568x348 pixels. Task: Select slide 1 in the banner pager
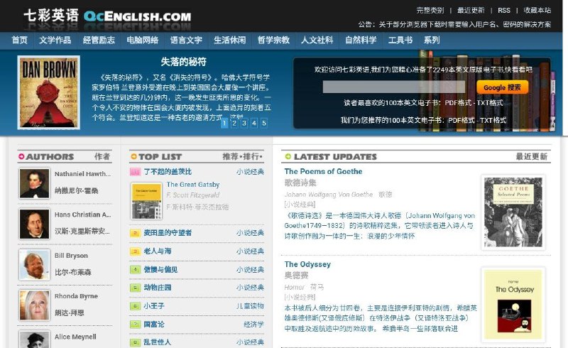point(224,124)
